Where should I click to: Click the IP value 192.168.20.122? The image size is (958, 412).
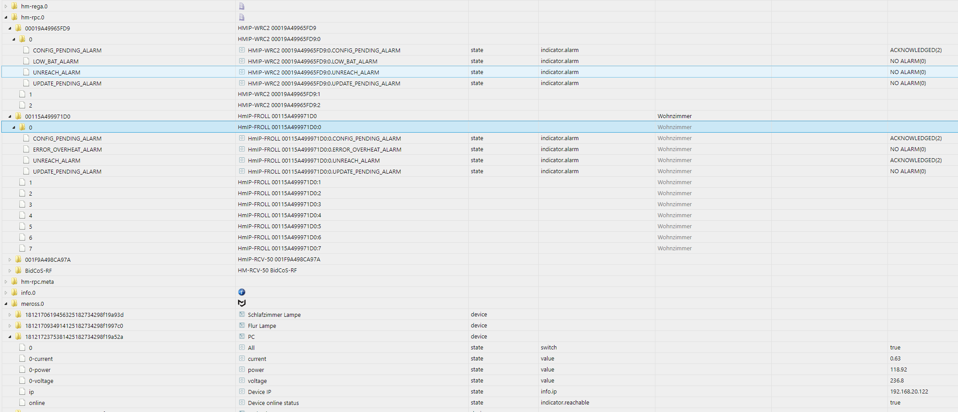pos(909,391)
